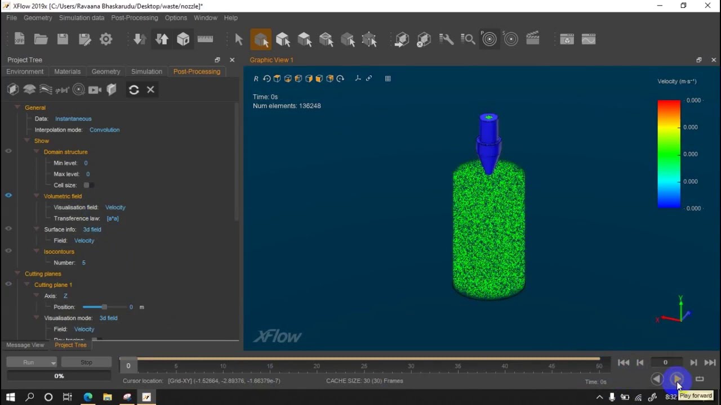Adjust the cutting plane Position slider

104,307
